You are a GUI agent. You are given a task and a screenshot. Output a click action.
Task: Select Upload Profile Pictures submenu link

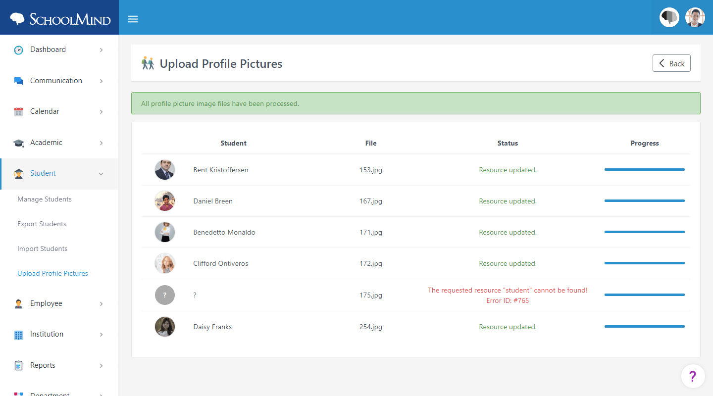click(52, 273)
